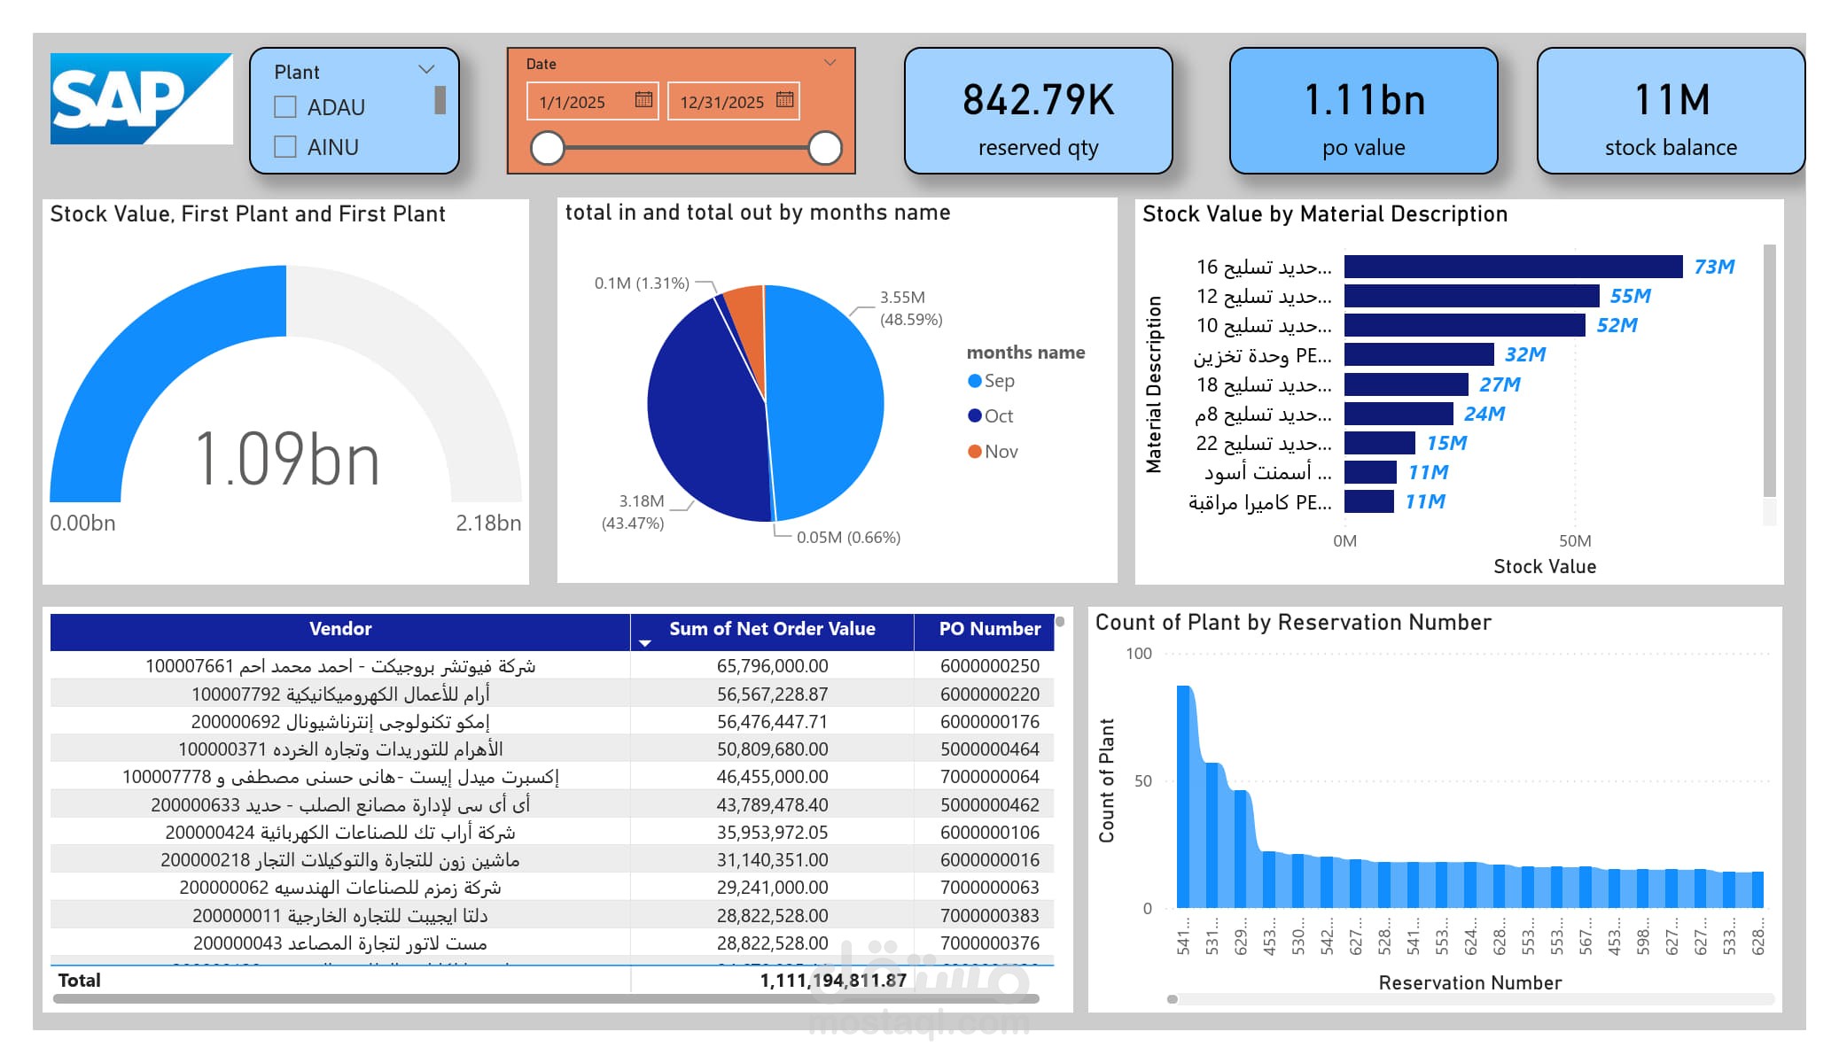Image resolution: width=1839 pixels, height=1063 pixels.
Task: Click the Sep legend marker
Action: pos(975,381)
